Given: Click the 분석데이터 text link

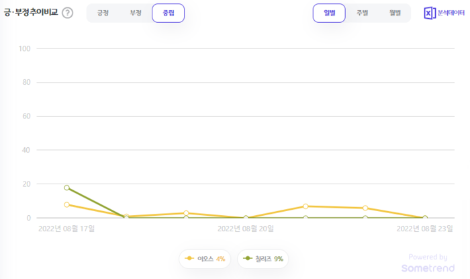Looking at the screenshot, I should click(451, 13).
